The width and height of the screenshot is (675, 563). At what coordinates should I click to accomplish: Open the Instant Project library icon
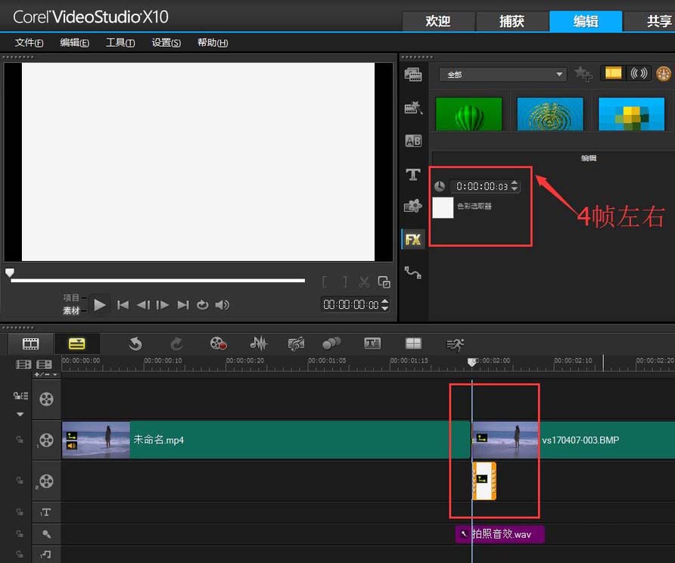tap(413, 107)
